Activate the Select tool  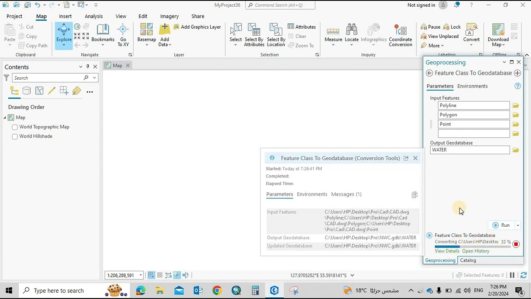(236, 35)
